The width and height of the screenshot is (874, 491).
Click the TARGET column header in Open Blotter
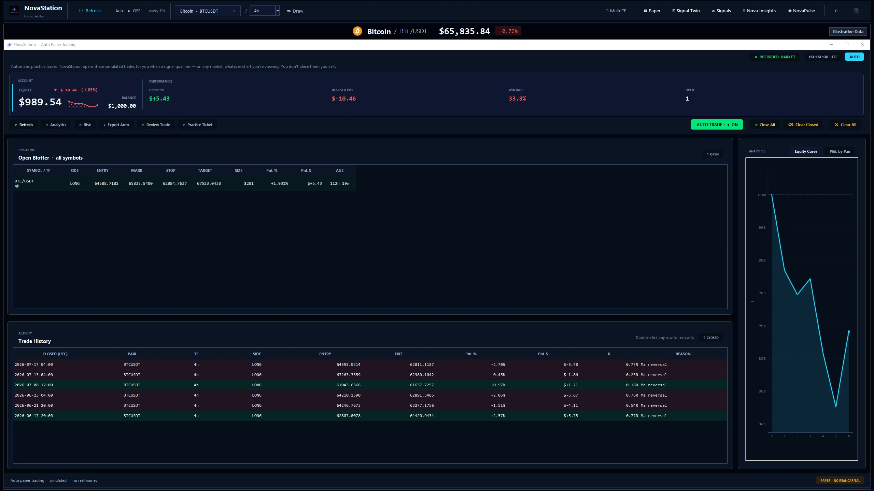(x=205, y=170)
